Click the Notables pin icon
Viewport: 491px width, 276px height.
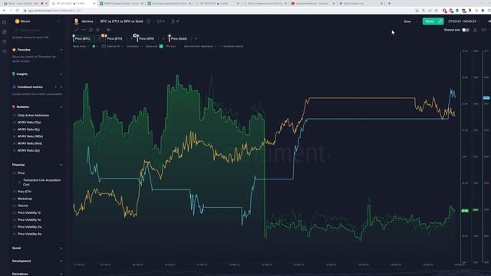click(14, 107)
